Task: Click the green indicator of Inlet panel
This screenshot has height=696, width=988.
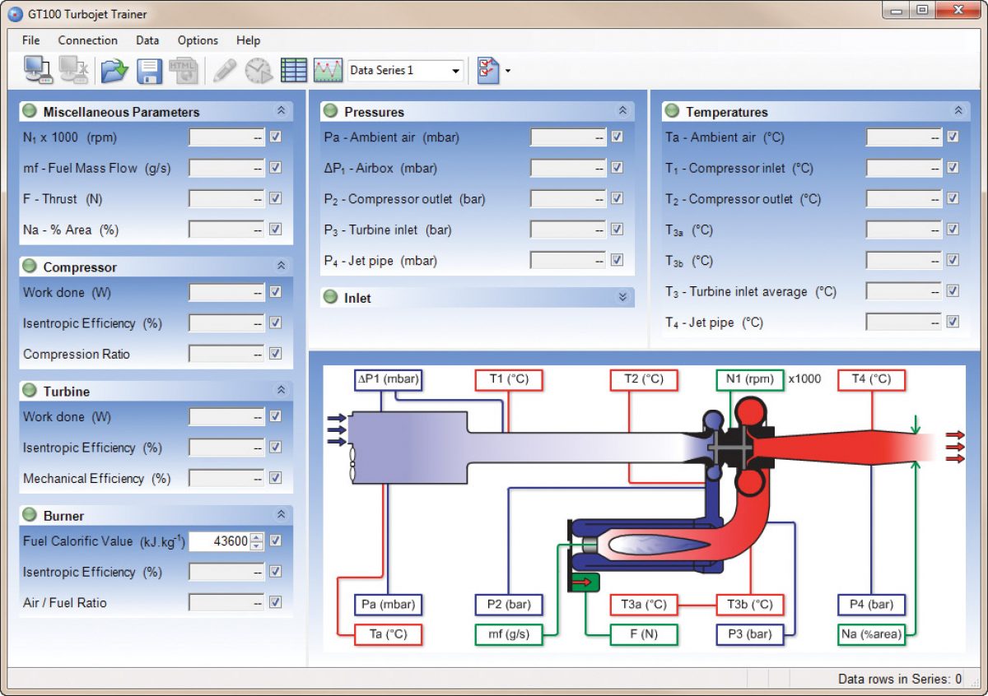Action: point(331,297)
